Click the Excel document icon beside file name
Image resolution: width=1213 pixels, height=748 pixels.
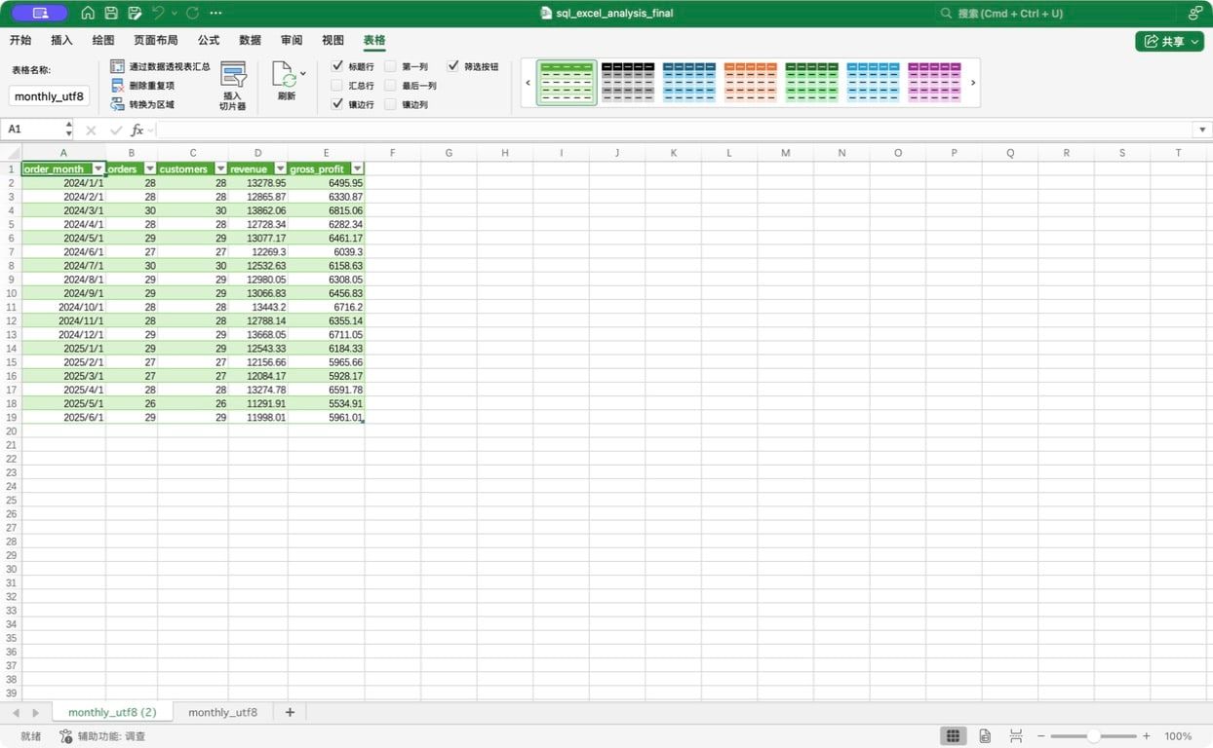click(546, 14)
